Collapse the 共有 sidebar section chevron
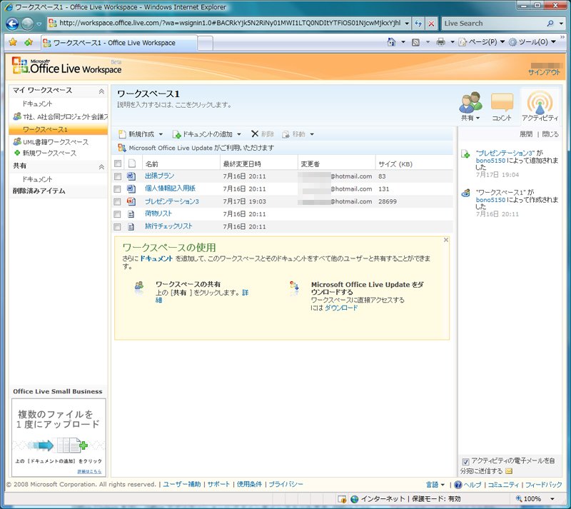 [x=101, y=166]
